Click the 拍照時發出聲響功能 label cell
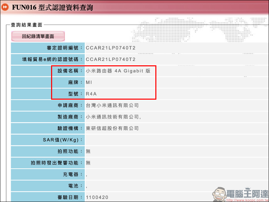This screenshot has height=202, width=269. point(47,163)
